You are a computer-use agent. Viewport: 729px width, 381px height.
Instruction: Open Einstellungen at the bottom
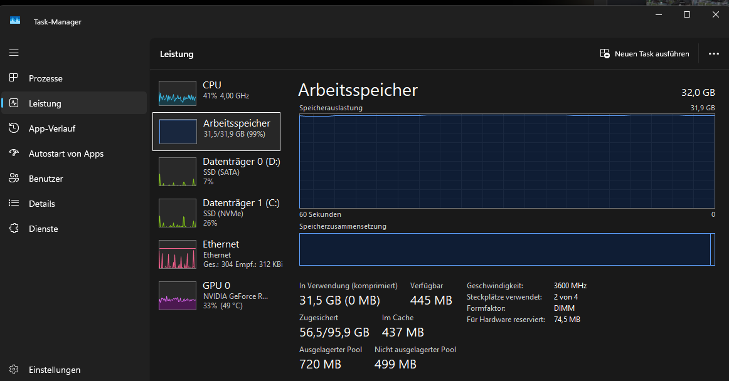[x=74, y=370]
